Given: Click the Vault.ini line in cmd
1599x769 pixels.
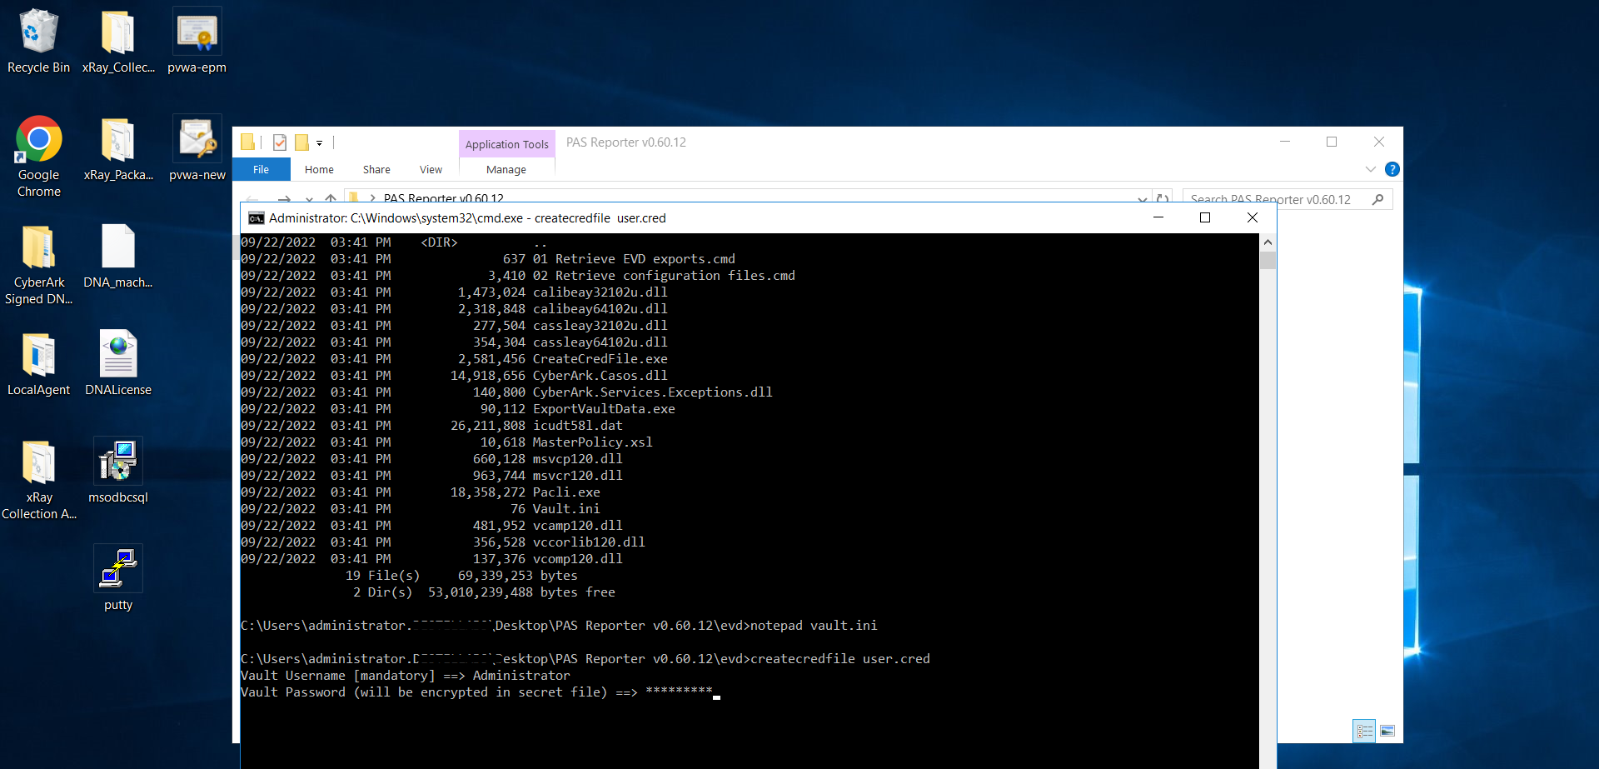Looking at the screenshot, I should [x=420, y=509].
